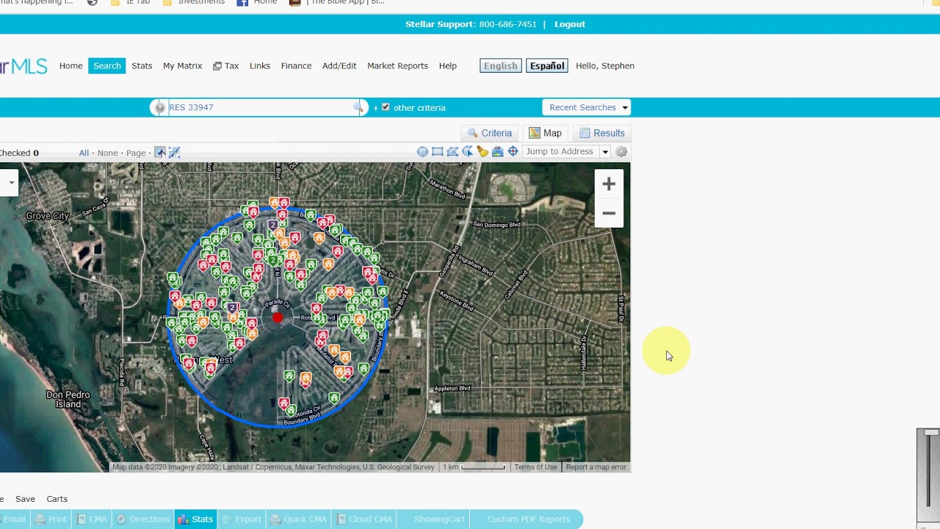
Task: Click the None selection link
Action: tap(108, 153)
